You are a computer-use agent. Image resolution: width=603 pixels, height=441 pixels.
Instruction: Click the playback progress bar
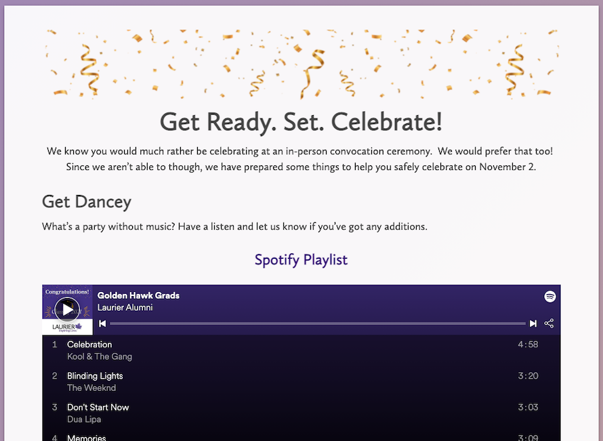(x=317, y=324)
